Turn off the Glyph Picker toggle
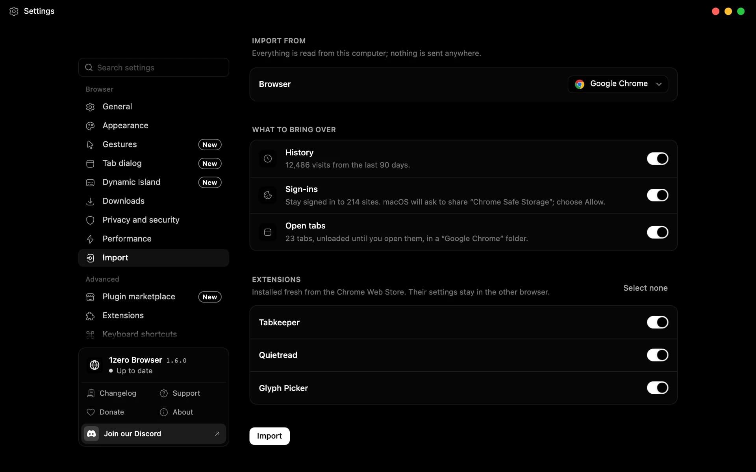Image resolution: width=756 pixels, height=472 pixels. pyautogui.click(x=658, y=387)
